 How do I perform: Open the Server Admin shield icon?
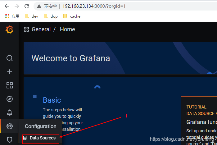click(x=10, y=140)
